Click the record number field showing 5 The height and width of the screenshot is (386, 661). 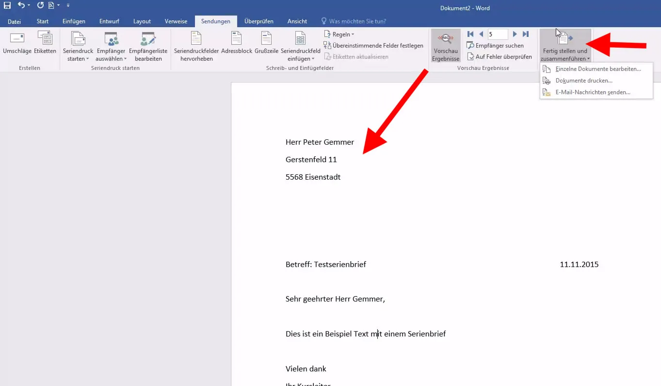click(x=498, y=34)
